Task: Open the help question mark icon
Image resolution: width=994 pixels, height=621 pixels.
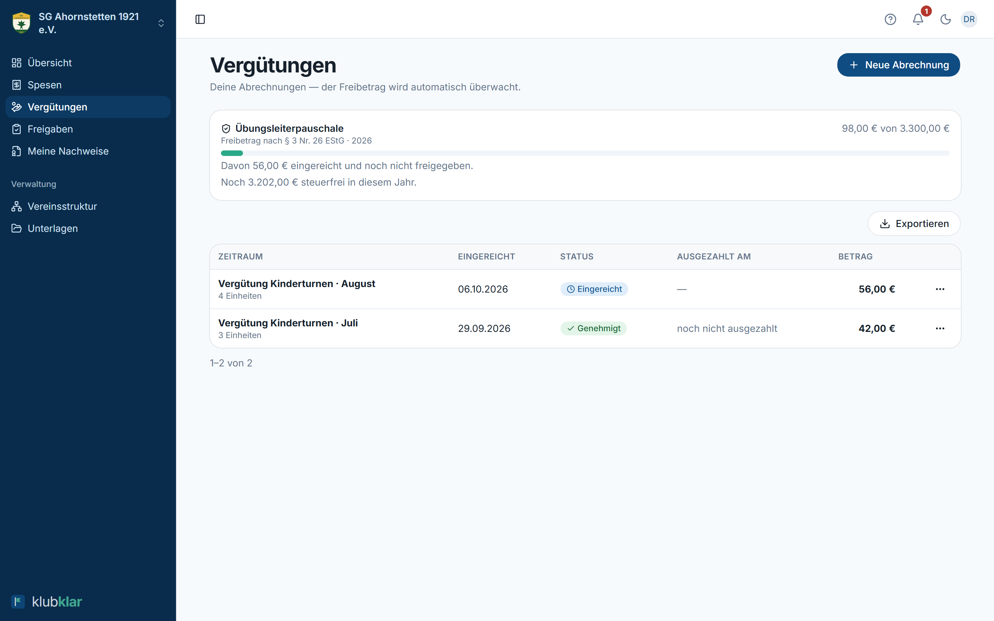Action: click(x=890, y=19)
